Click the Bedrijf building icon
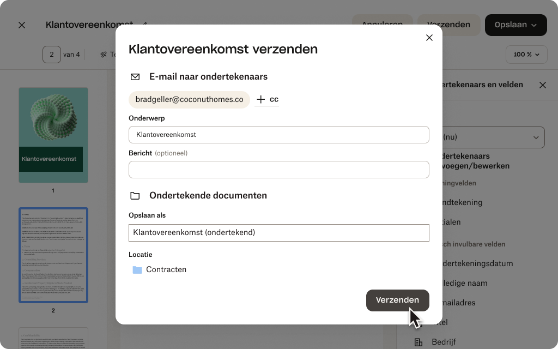This screenshot has height=349, width=558. point(418,342)
